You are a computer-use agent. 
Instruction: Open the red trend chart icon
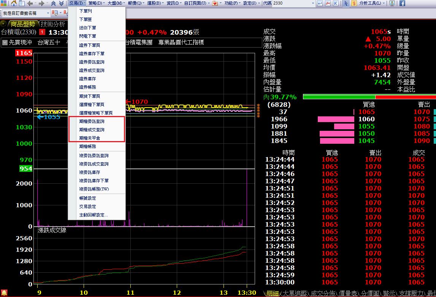point(327,3)
